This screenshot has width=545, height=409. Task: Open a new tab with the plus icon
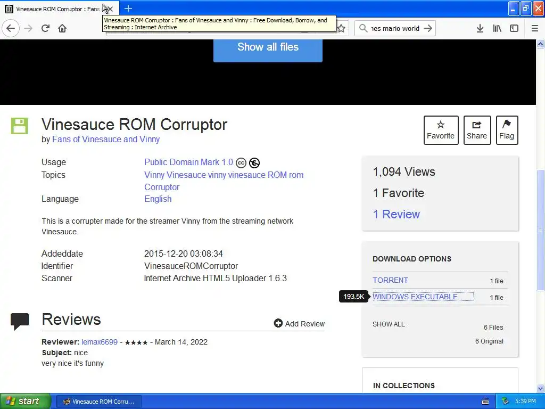[128, 9]
